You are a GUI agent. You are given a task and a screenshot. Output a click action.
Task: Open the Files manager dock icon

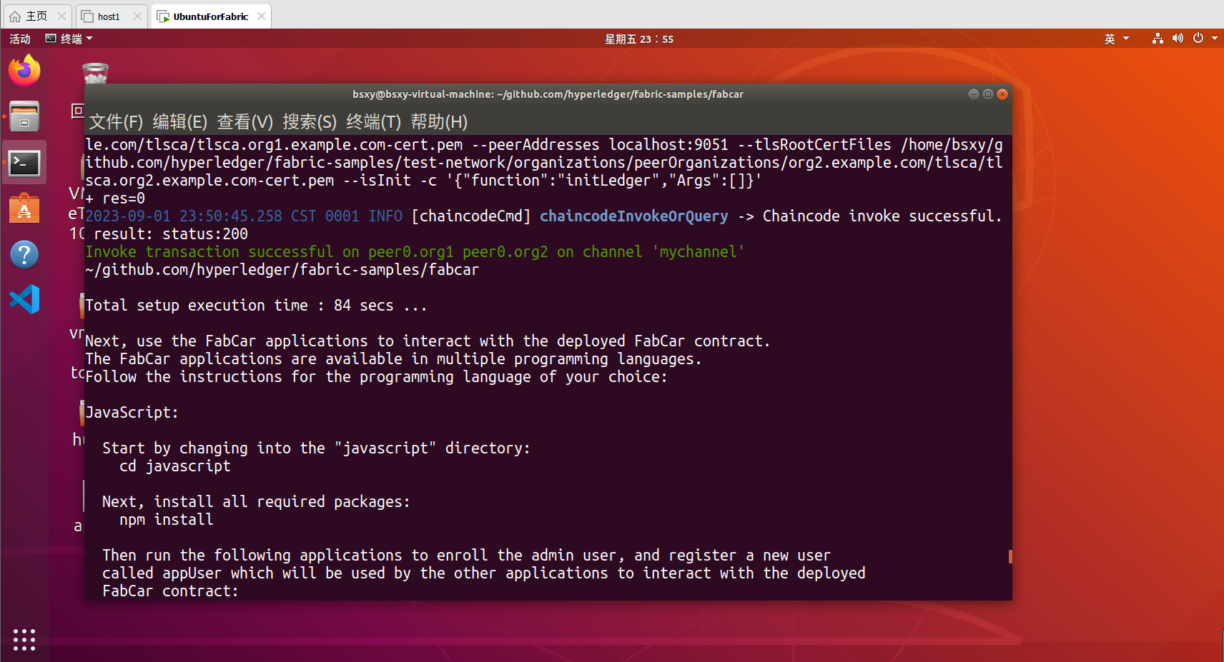[x=24, y=117]
